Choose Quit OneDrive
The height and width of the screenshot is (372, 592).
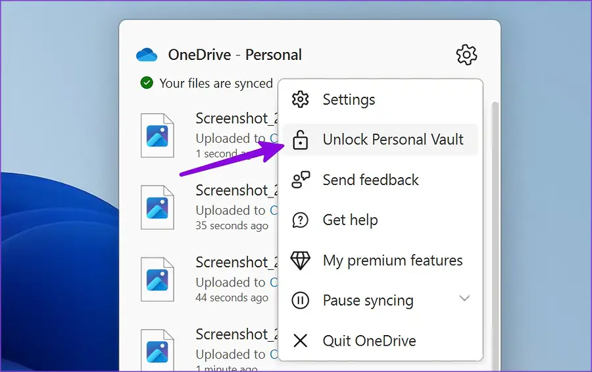(x=369, y=341)
